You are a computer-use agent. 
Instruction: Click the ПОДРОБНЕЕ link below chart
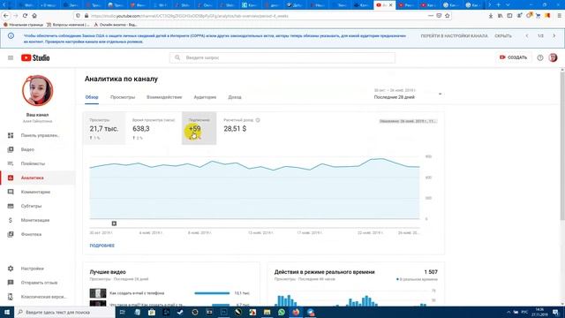tap(102, 246)
